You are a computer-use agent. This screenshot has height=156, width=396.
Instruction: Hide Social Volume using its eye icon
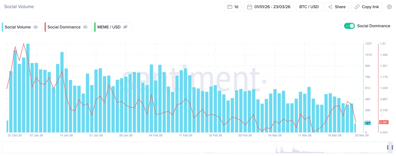[x=36, y=27]
